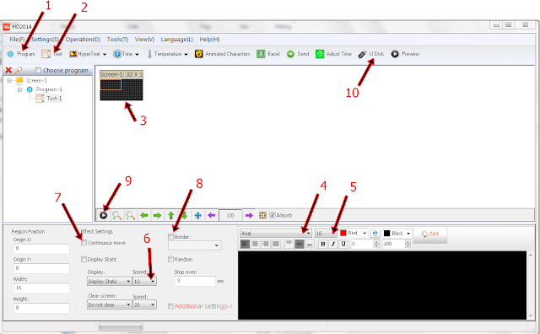Image resolution: width=540 pixels, height=334 pixels.
Task: Enable the Random checkbox
Action: click(170, 259)
